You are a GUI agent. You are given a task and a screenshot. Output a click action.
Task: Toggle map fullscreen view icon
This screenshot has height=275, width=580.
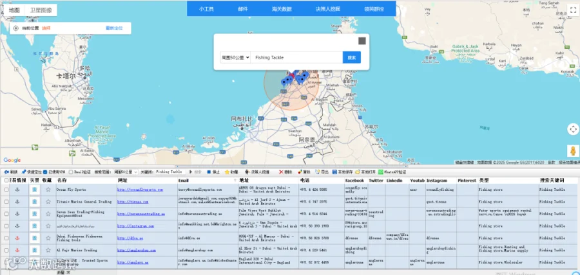coord(573,8)
